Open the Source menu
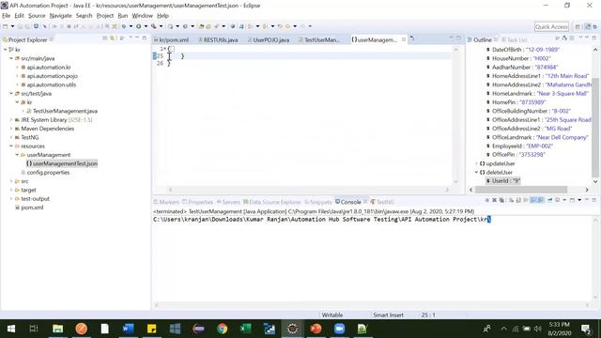 coord(37,16)
